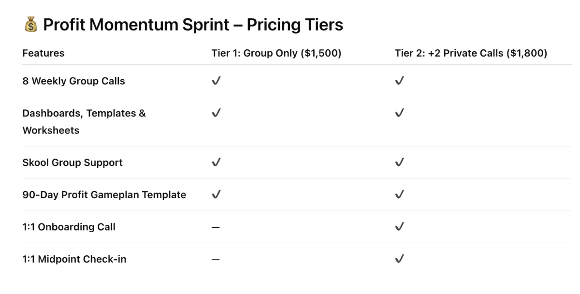Viewport: 580px width, 294px height.
Task: Click Tier 1 checkmark for Skool Group Support
Action: pos(216,162)
